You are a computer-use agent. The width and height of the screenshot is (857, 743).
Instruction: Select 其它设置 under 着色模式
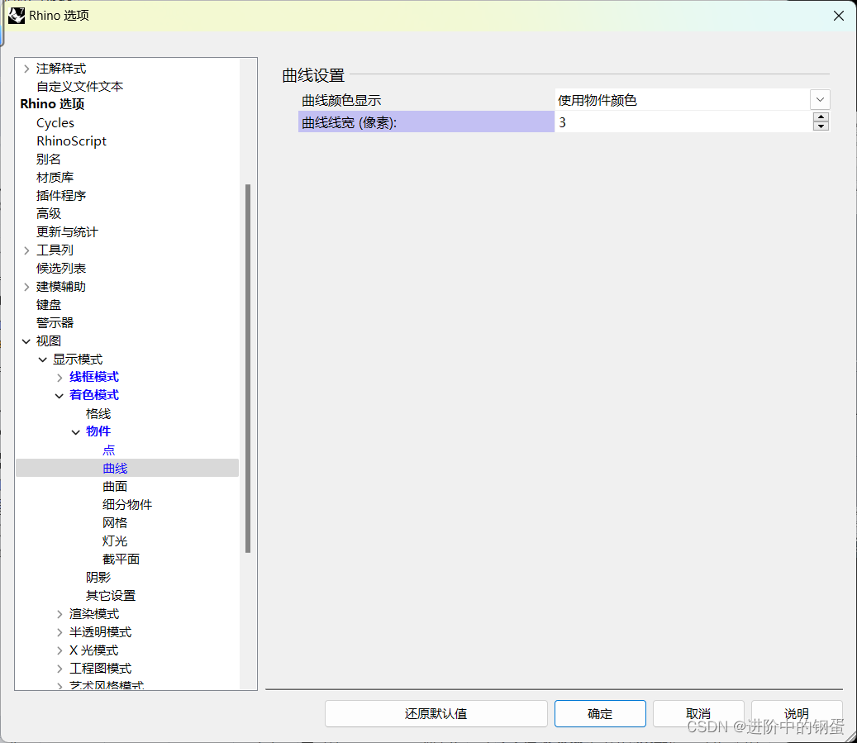pos(111,595)
